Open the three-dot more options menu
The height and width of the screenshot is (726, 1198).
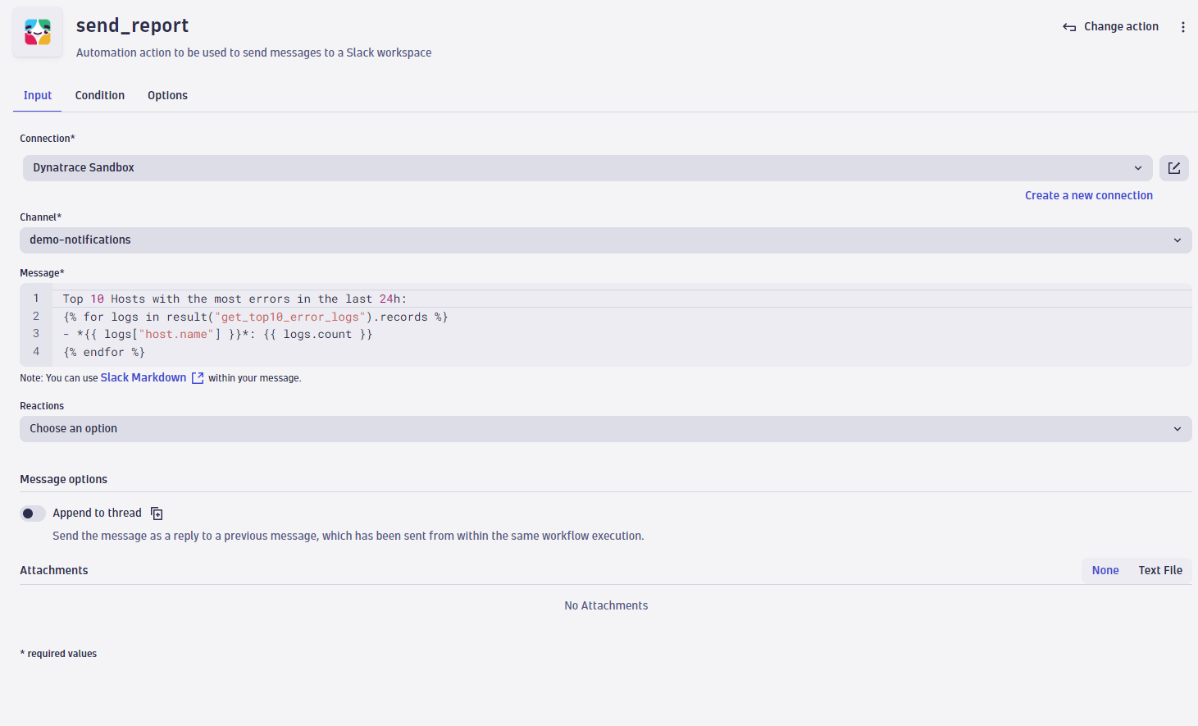pos(1182,27)
